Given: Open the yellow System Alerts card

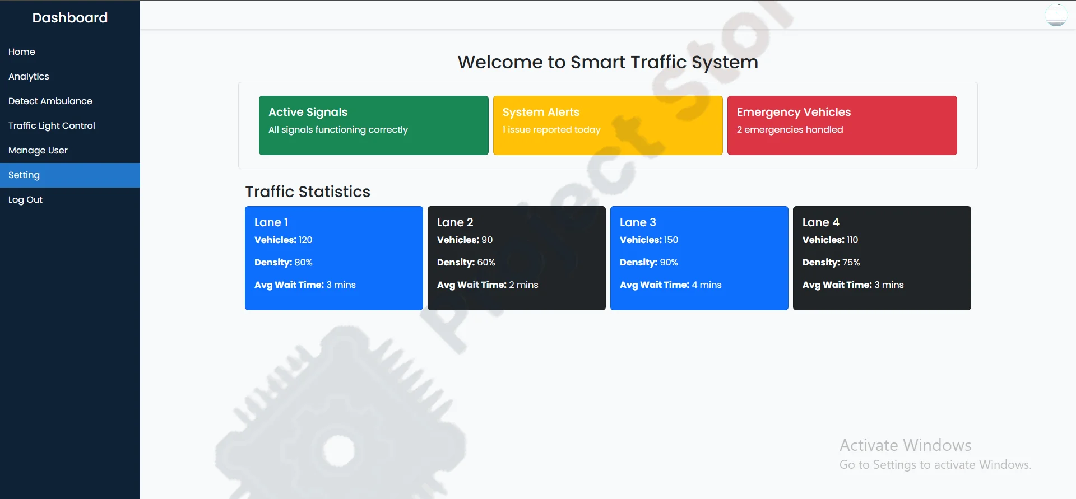Looking at the screenshot, I should point(607,125).
